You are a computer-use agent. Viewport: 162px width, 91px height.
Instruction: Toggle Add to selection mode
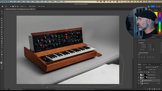click(13, 6)
